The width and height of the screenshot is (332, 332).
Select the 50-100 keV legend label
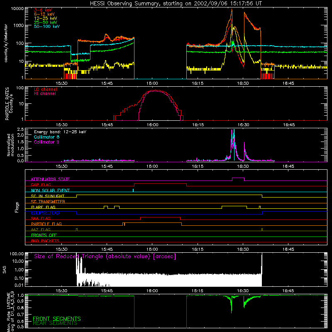[47, 27]
